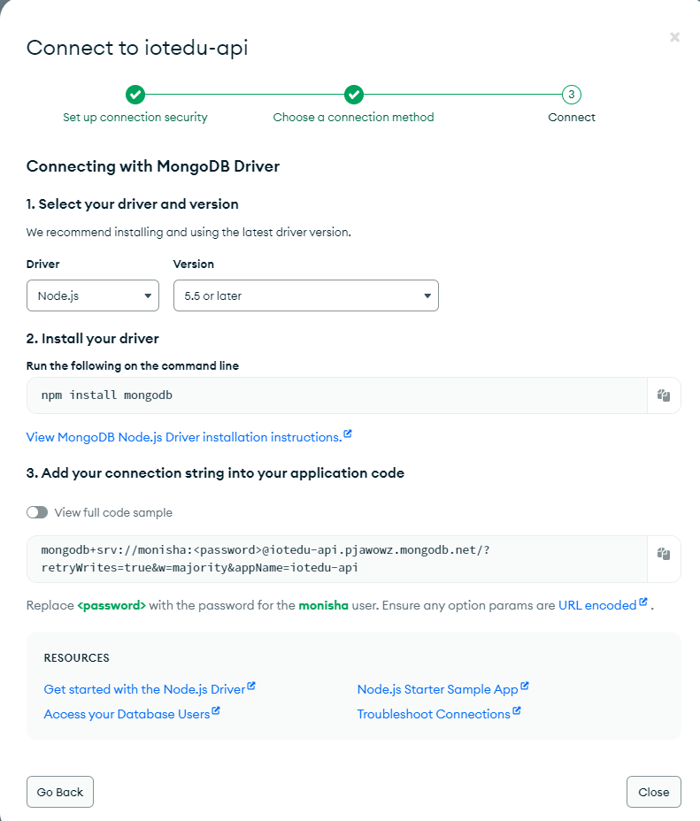Click the 'Choose a connection method' step label
Screen dimensions: 700x821
353,117
